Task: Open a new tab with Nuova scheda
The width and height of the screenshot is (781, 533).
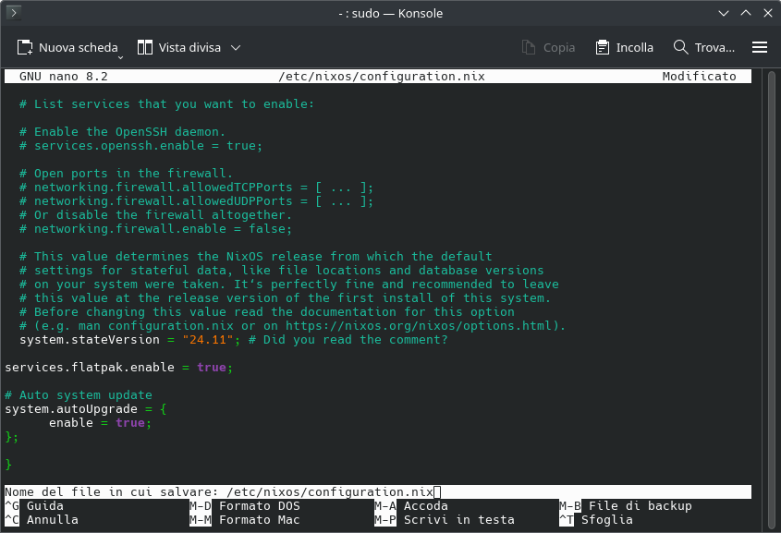Action: [x=67, y=47]
